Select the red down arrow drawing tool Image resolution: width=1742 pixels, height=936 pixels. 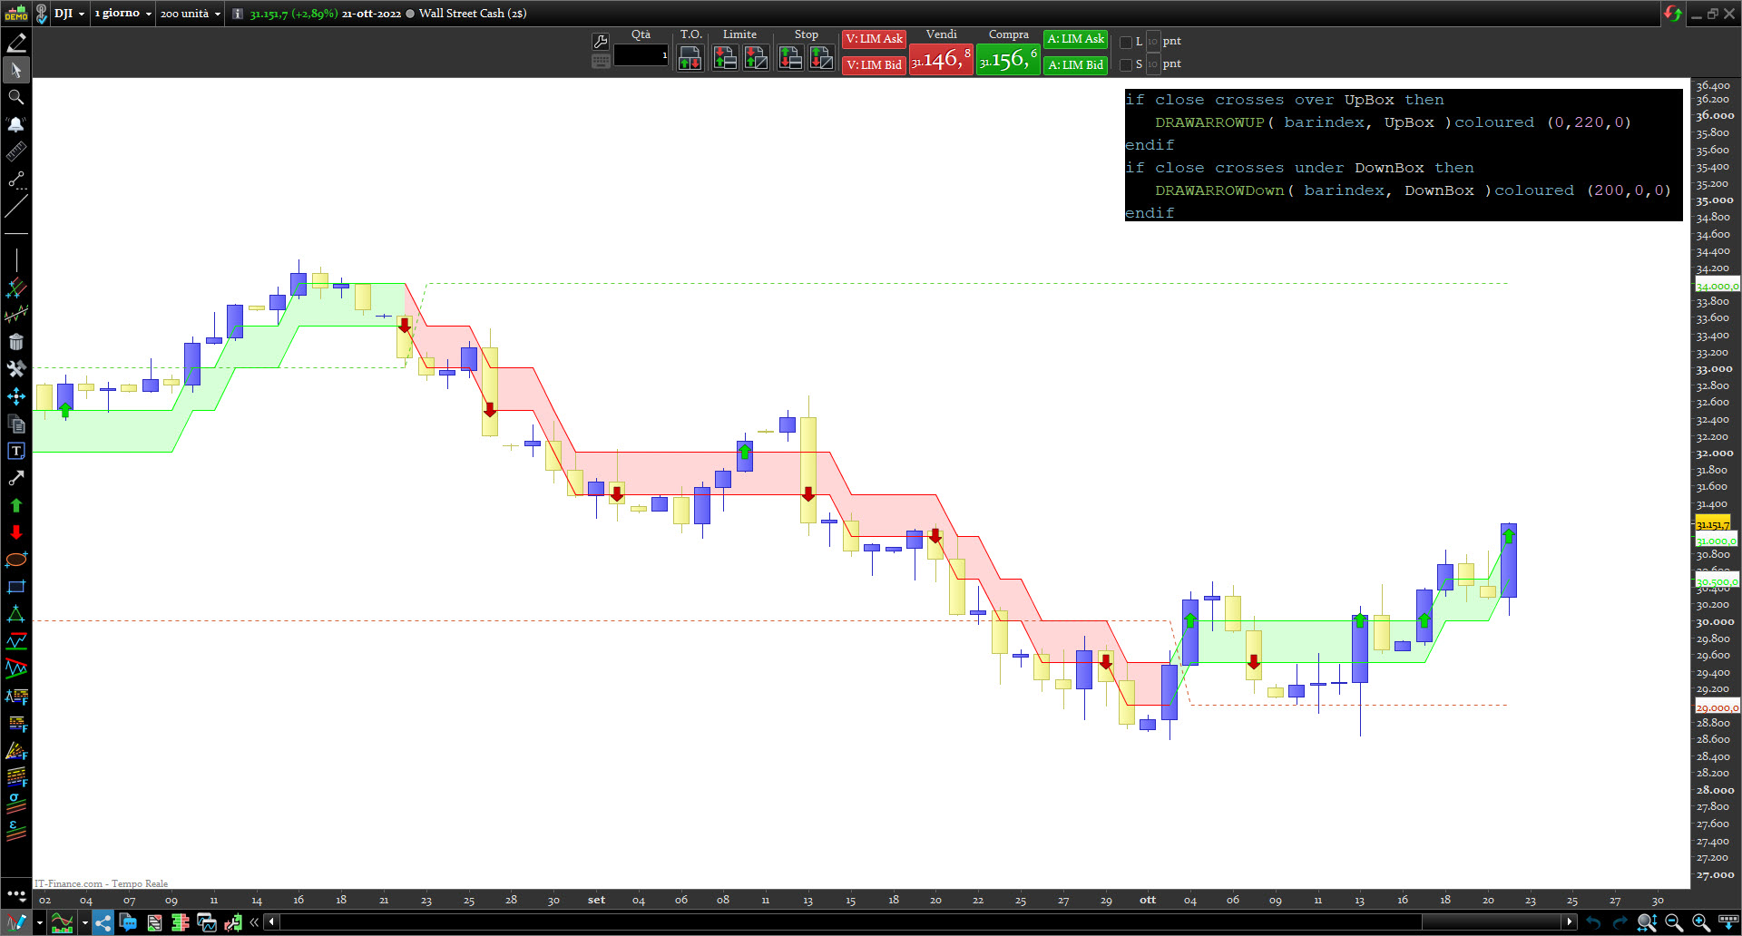pyautogui.click(x=16, y=532)
